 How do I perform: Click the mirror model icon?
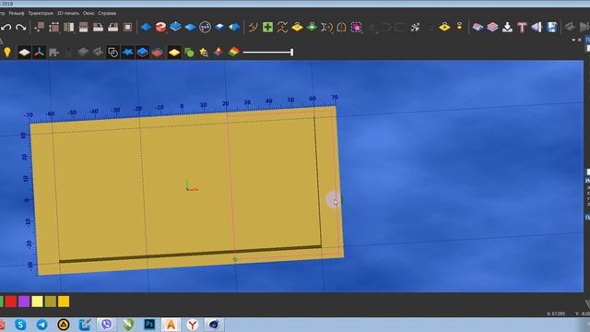click(x=68, y=27)
